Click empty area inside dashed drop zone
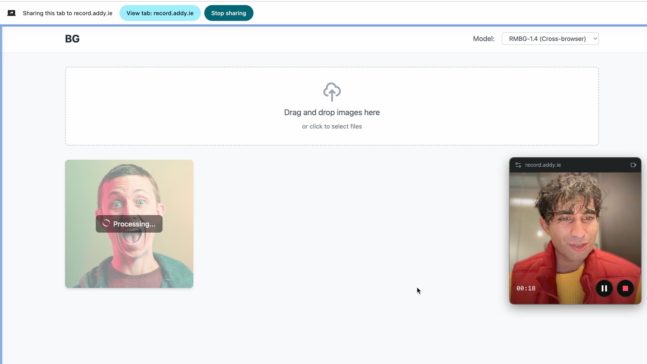The height and width of the screenshot is (364, 647). tap(175, 108)
